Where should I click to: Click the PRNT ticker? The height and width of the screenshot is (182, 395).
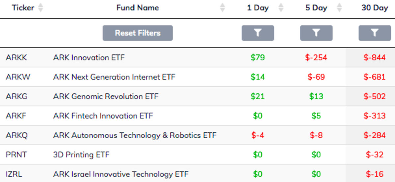coord(15,154)
